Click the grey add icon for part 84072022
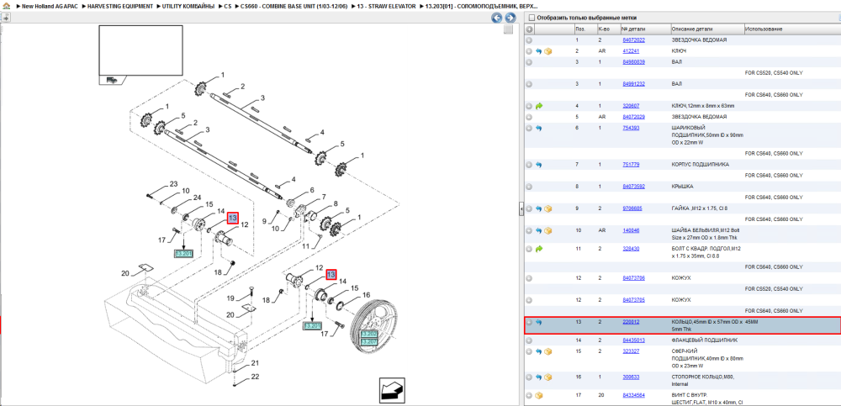 click(529, 40)
